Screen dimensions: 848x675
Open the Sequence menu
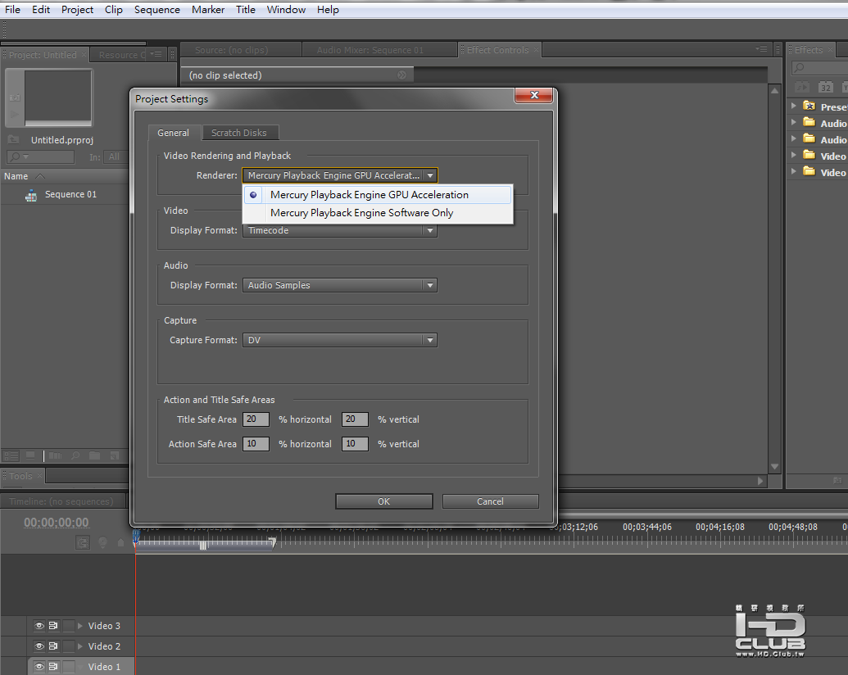point(156,10)
